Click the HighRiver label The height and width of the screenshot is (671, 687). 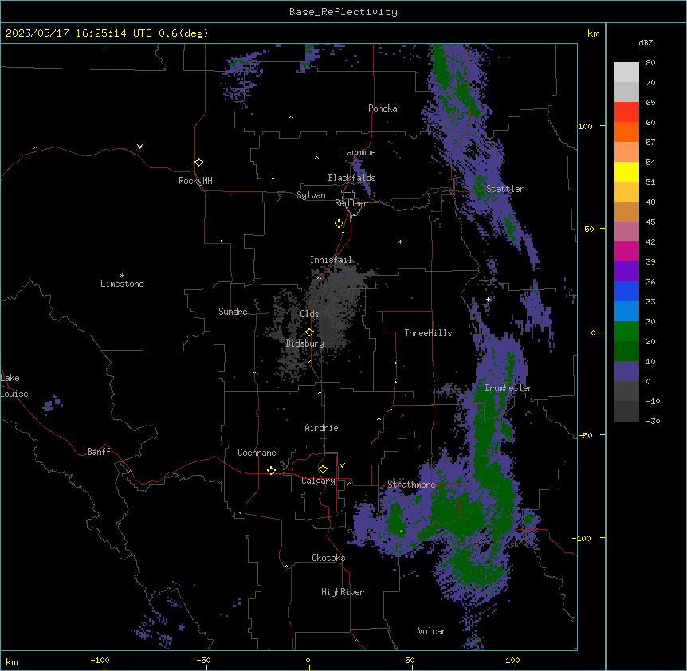click(x=343, y=592)
